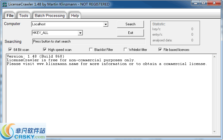Disable the 64 Bit scan checkbox
The width and height of the screenshot is (223, 140).
[x=10, y=50]
